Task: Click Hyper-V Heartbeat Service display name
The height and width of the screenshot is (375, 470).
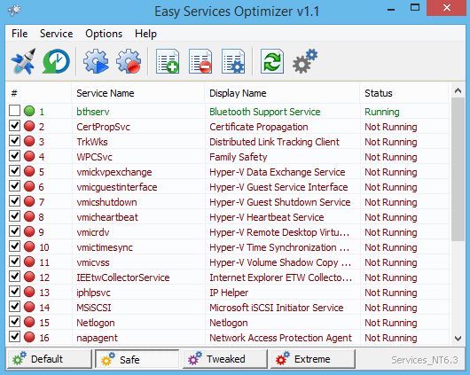Action: 266,217
